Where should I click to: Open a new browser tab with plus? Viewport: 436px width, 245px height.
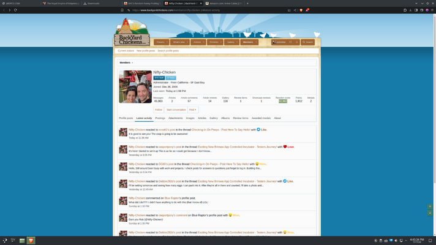(x=247, y=3)
